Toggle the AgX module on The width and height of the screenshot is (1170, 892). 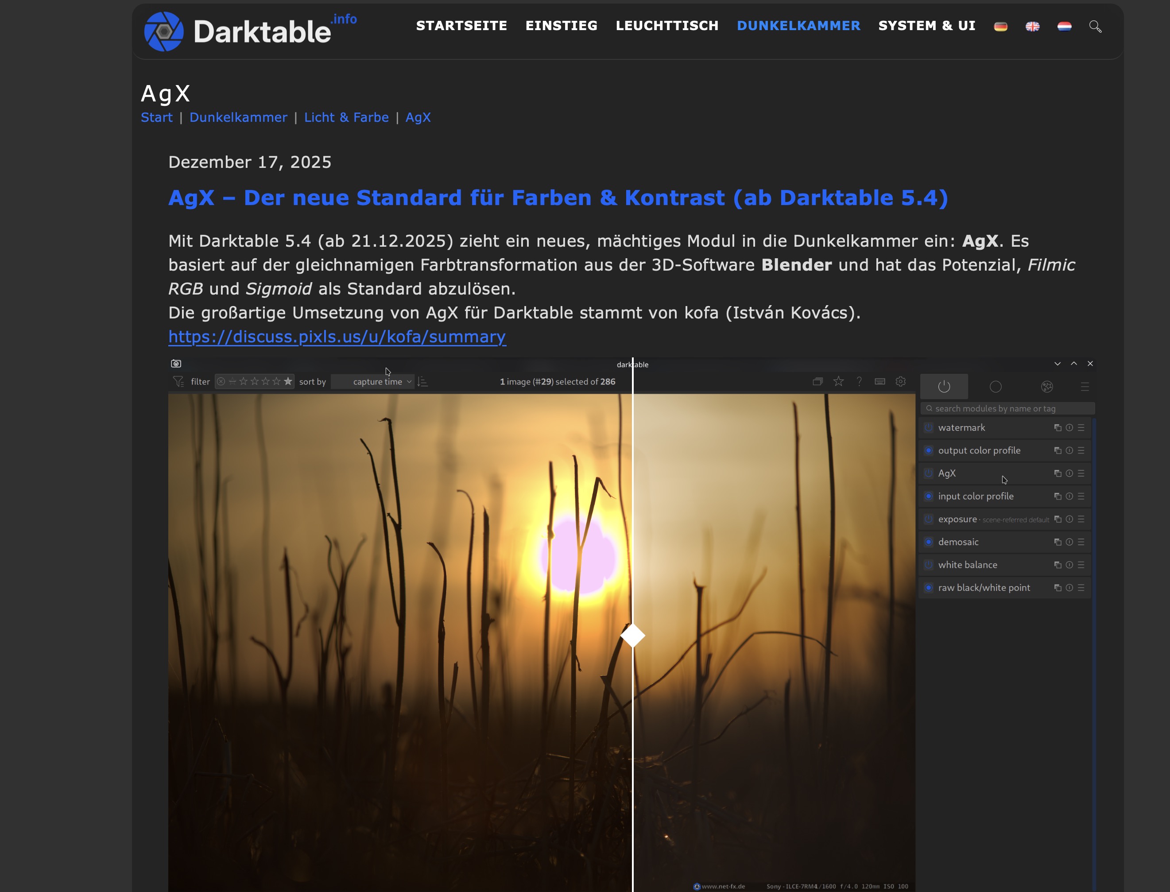(928, 473)
